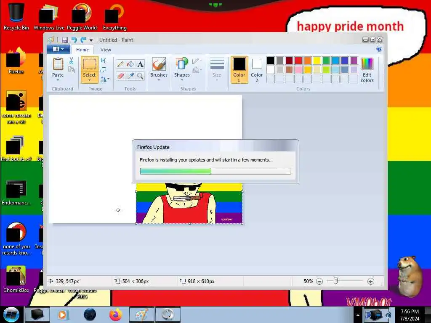This screenshot has height=323, width=431.
Task: Click the Redo arrow in title bar
Action: click(83, 40)
